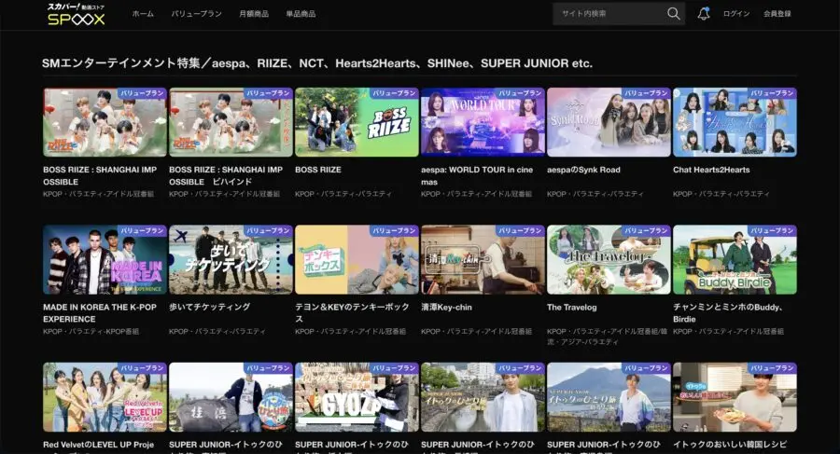
Task: Click the 会員登録 link
Action: 777,14
